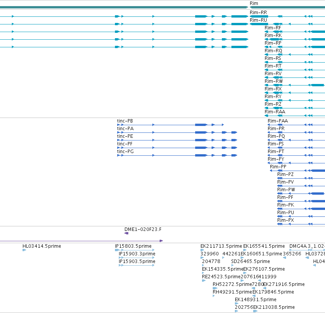Select the Rim-RT transcript

click(x=273, y=66)
